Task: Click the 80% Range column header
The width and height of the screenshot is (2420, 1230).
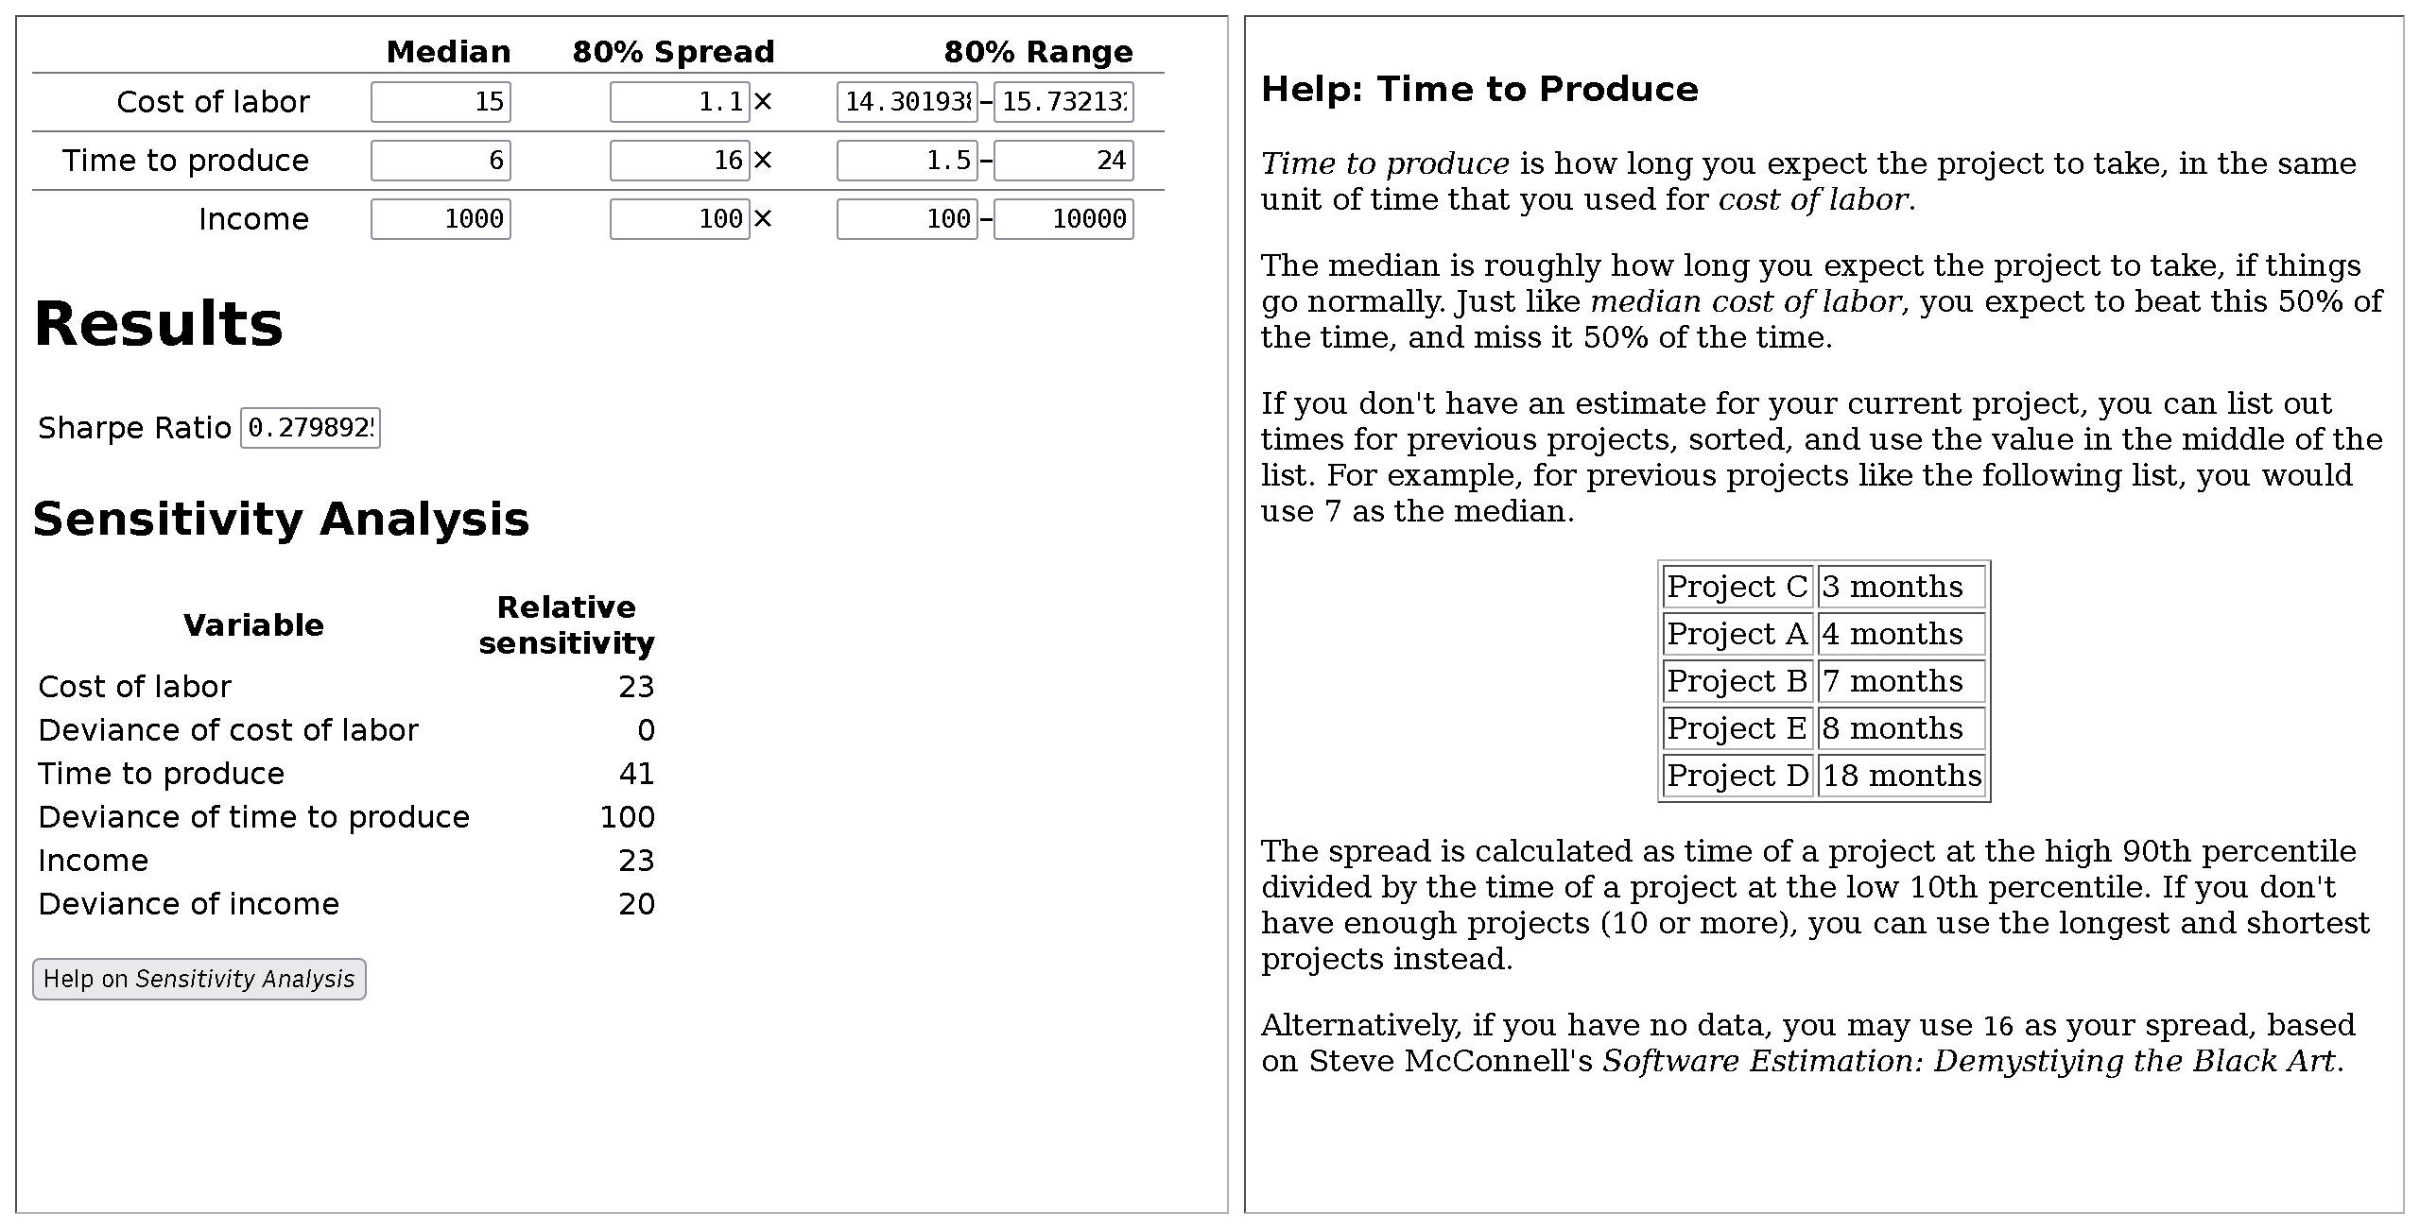Action: pos(1038,51)
